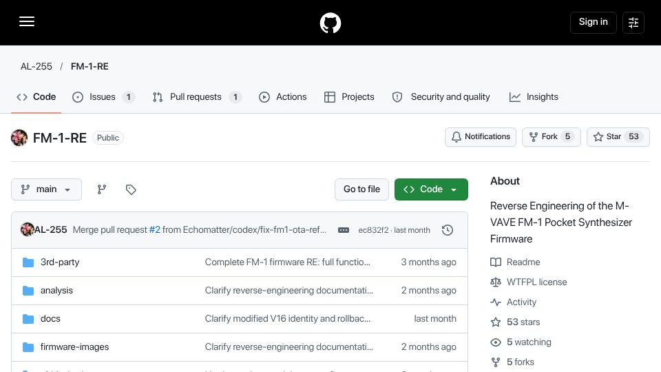Open the hamburger navigation menu
The height and width of the screenshot is (372, 661).
point(27,21)
